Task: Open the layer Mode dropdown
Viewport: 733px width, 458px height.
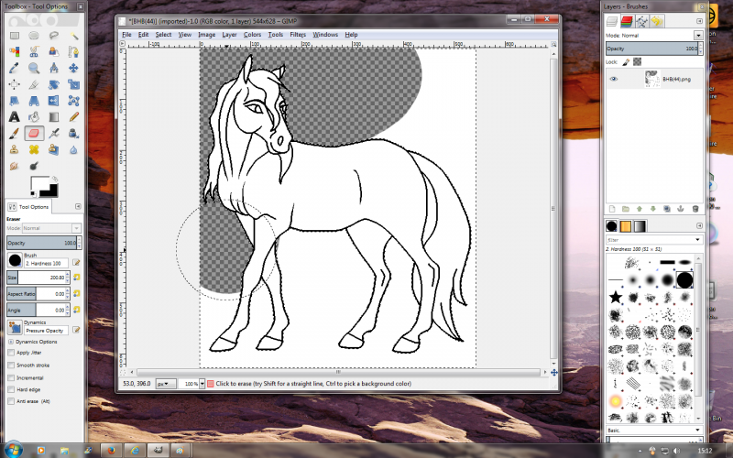Action: point(698,36)
